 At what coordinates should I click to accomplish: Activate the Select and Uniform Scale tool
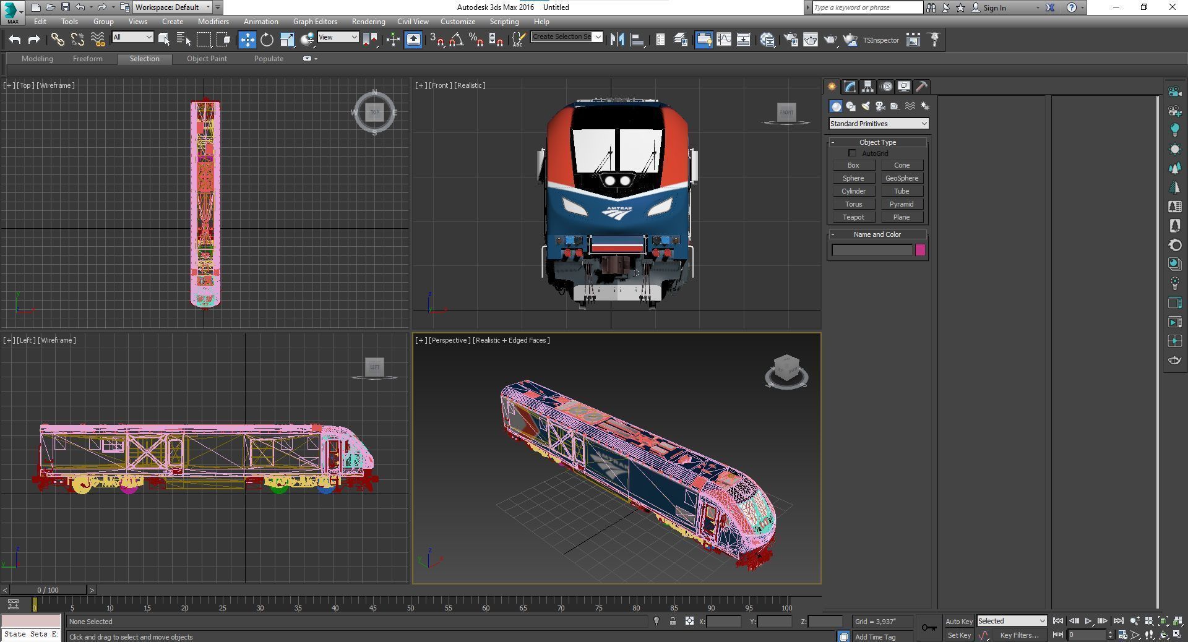pyautogui.click(x=287, y=40)
